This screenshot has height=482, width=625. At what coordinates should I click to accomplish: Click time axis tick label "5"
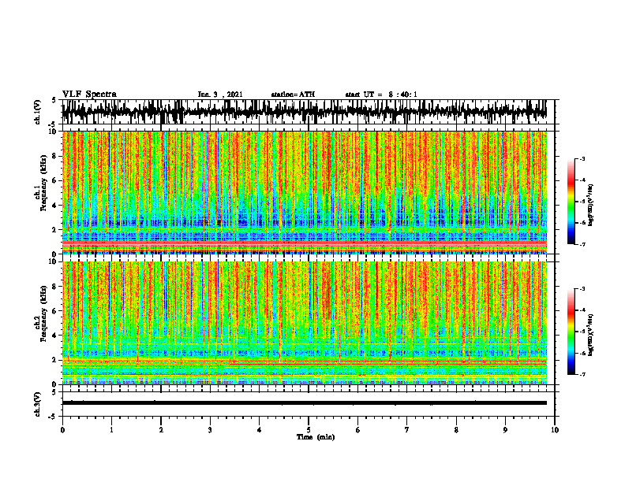(x=309, y=430)
